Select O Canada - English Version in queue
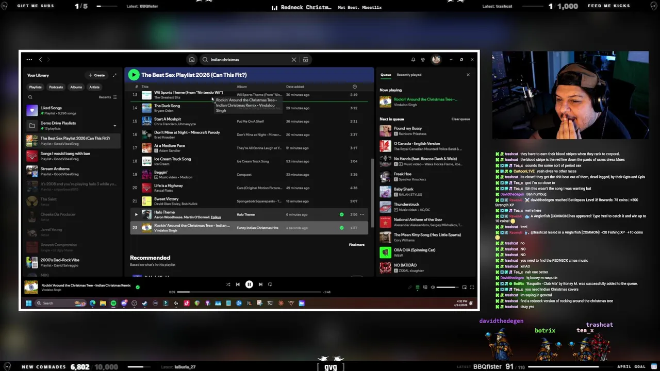 coord(425,146)
